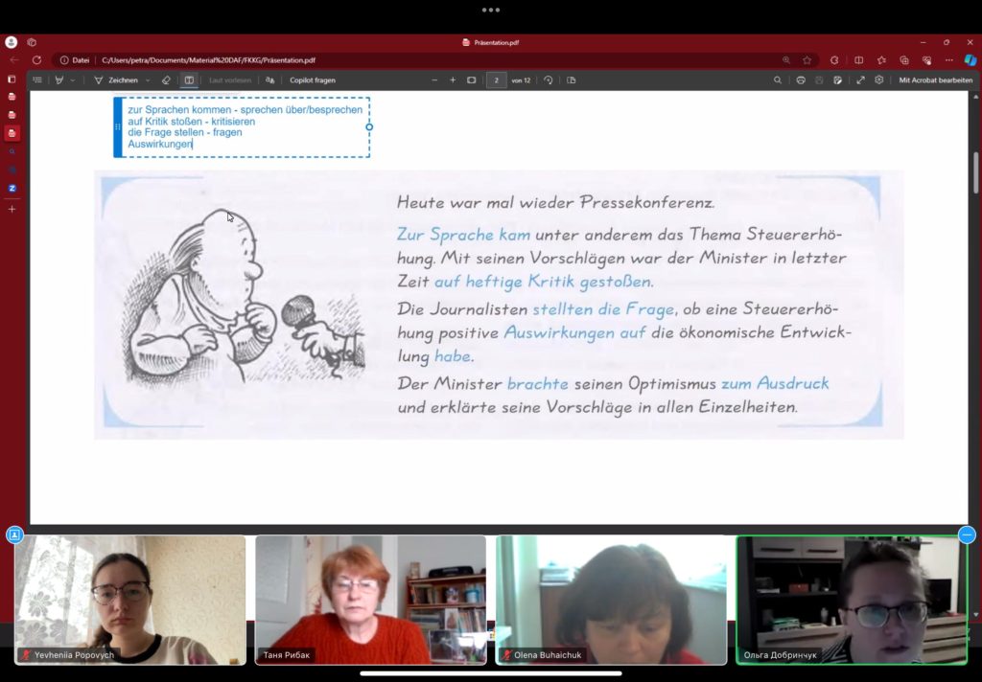Toggle browser split screen view

858,60
